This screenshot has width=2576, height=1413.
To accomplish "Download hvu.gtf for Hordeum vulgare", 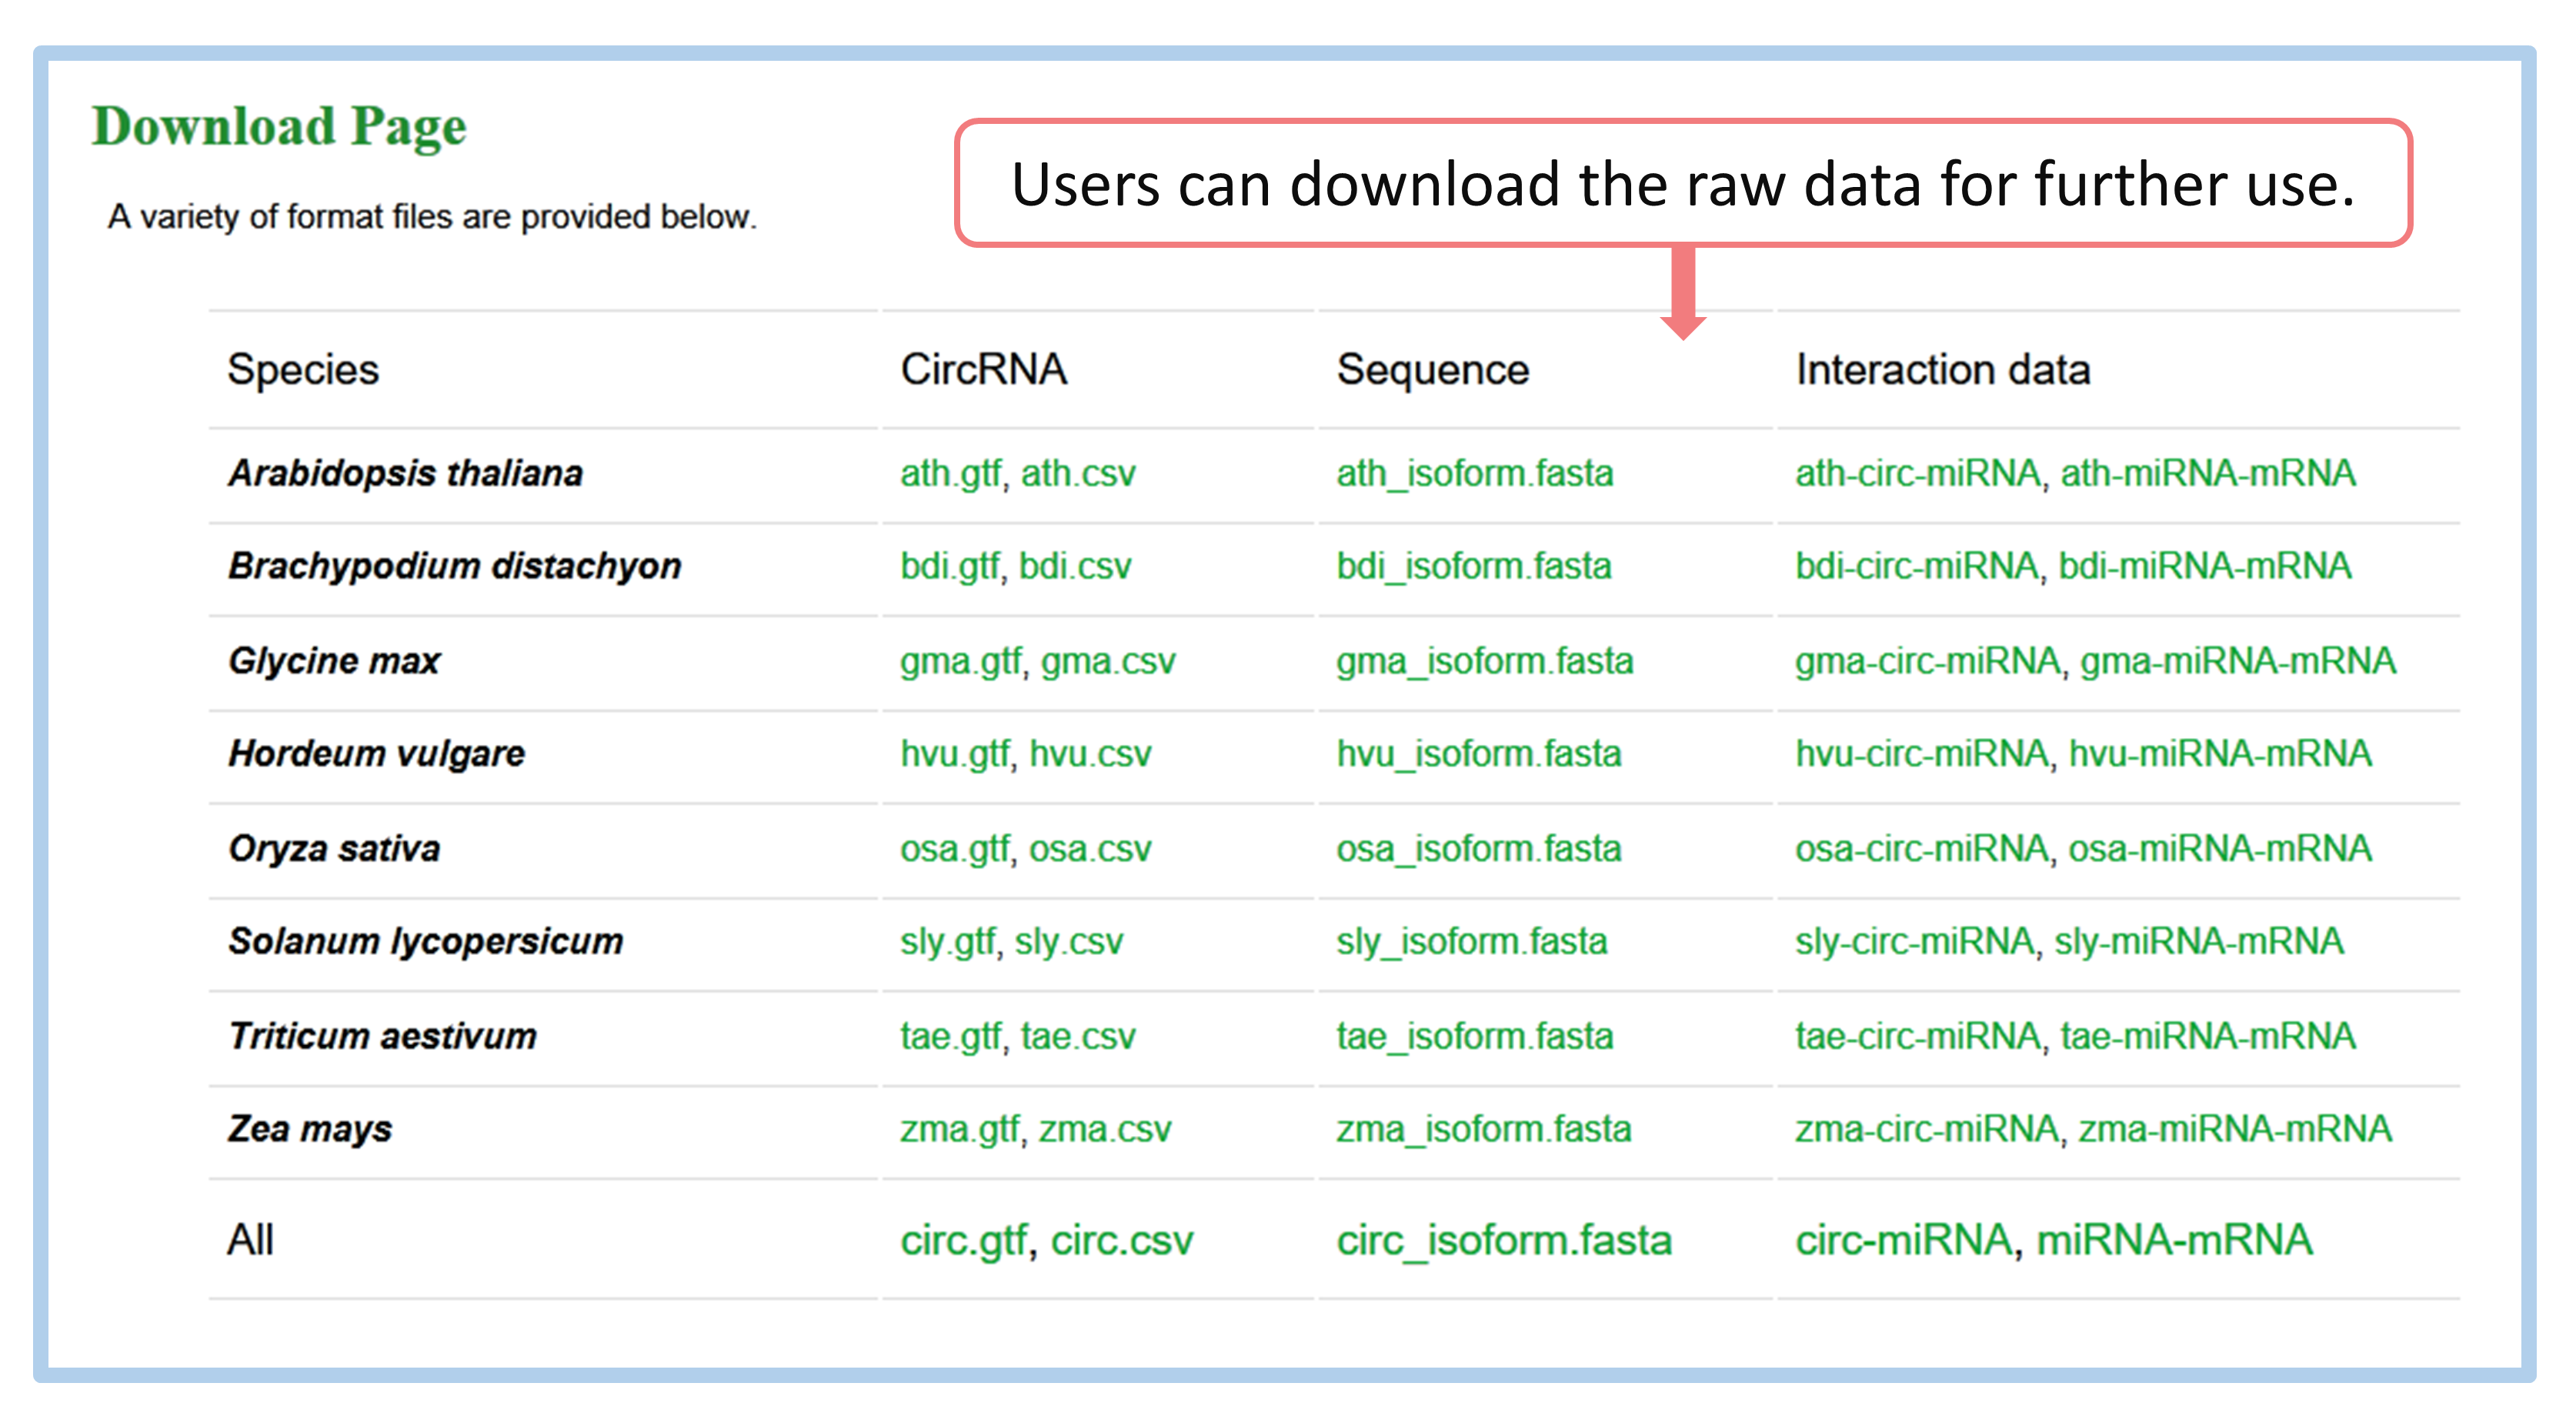I will click(954, 754).
